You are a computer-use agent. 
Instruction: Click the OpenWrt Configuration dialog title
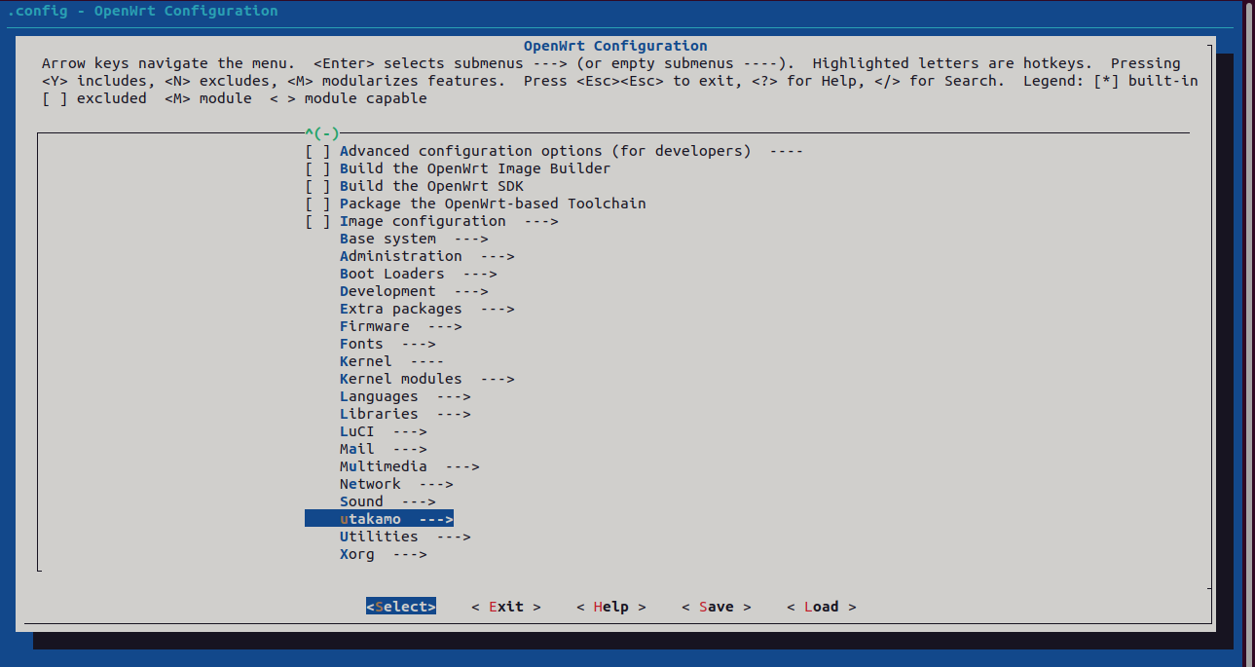[615, 46]
